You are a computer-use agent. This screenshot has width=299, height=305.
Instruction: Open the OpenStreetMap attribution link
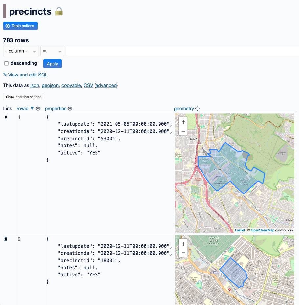pyautogui.click(x=263, y=230)
